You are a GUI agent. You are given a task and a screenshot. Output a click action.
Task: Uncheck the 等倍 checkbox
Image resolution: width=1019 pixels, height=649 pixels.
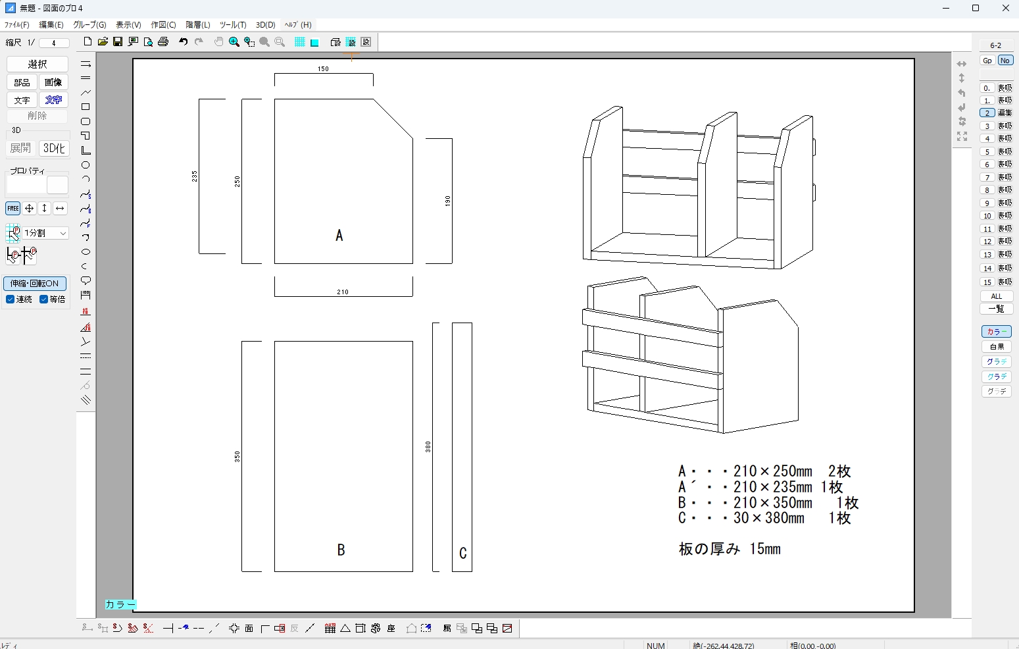point(44,299)
